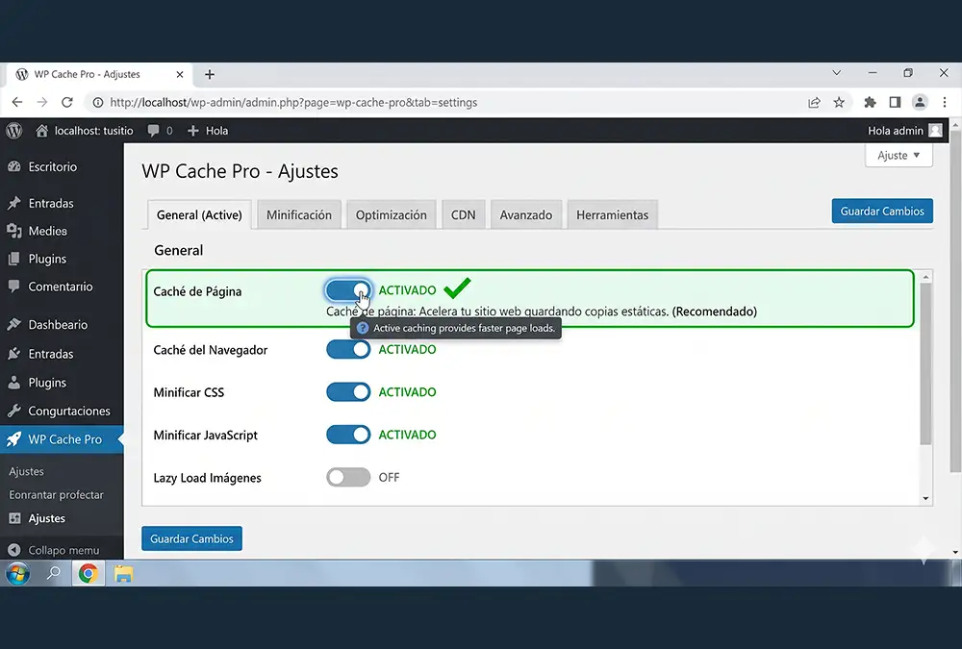Click the Medies media icon in sidebar
Screen dimensions: 962x649
click(x=14, y=232)
